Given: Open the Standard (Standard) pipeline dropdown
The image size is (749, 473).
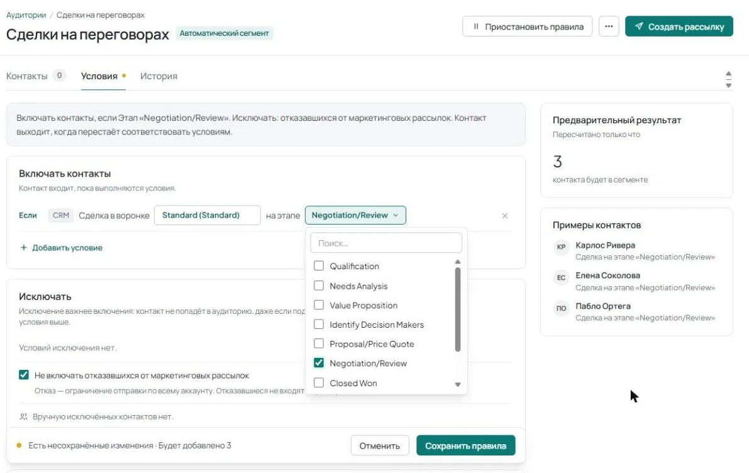Looking at the screenshot, I should (x=208, y=215).
